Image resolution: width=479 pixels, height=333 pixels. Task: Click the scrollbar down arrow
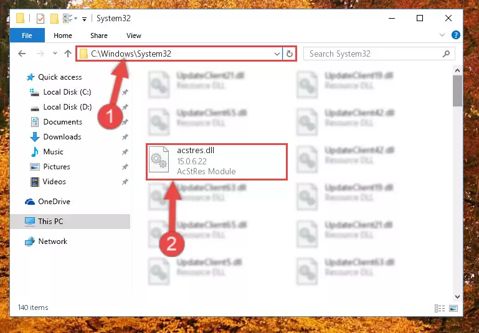457,297
